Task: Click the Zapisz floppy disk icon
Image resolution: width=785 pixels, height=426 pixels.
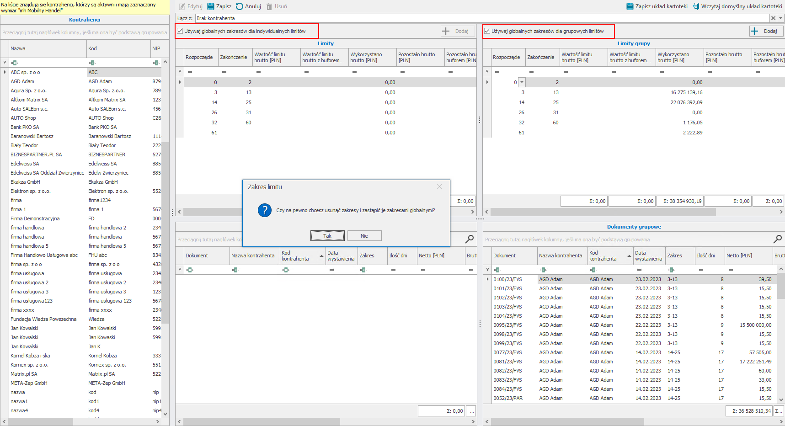Action: pyautogui.click(x=211, y=6)
